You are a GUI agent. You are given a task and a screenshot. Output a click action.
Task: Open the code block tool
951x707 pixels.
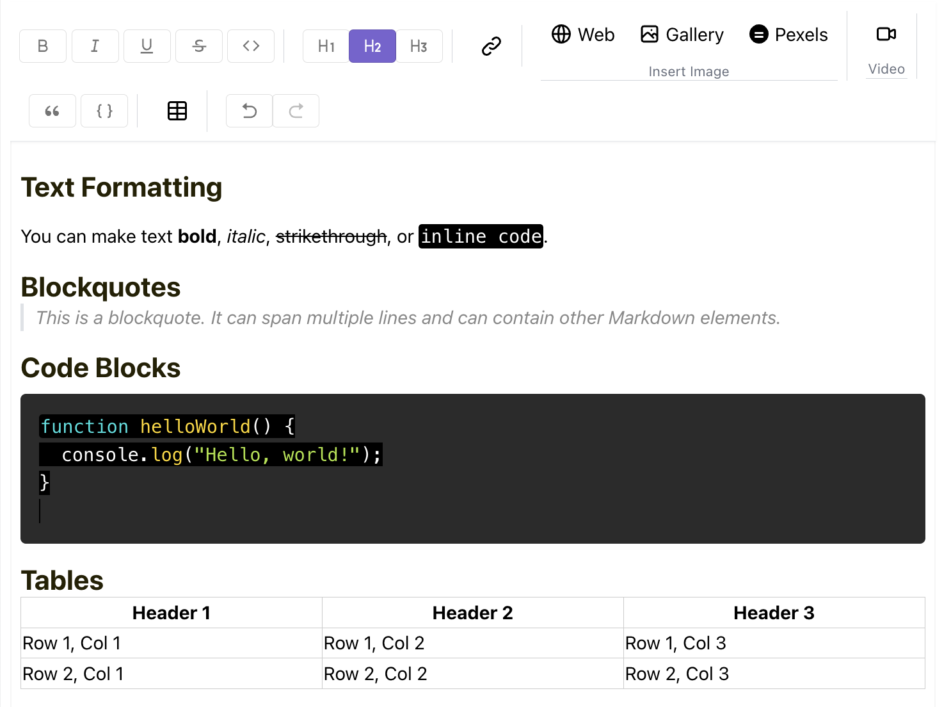pyautogui.click(x=104, y=110)
